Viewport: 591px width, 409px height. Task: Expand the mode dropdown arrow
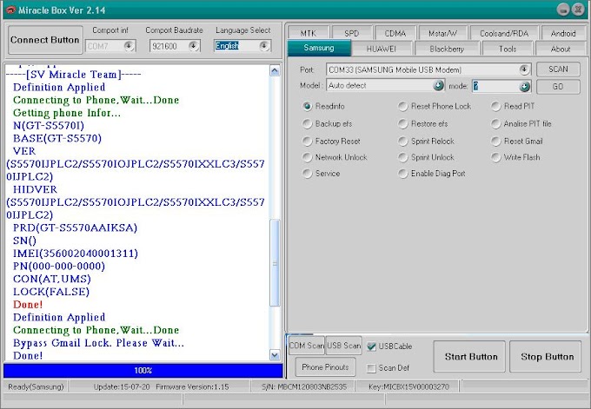(525, 87)
